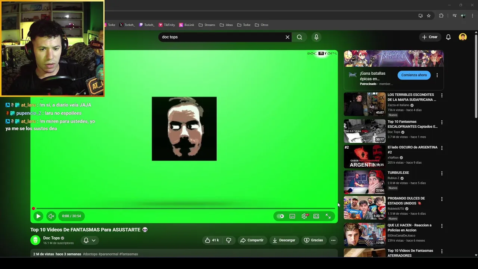Image resolution: width=478 pixels, height=269 pixels.
Task: Turn on subtitles in the player
Action: (292, 216)
